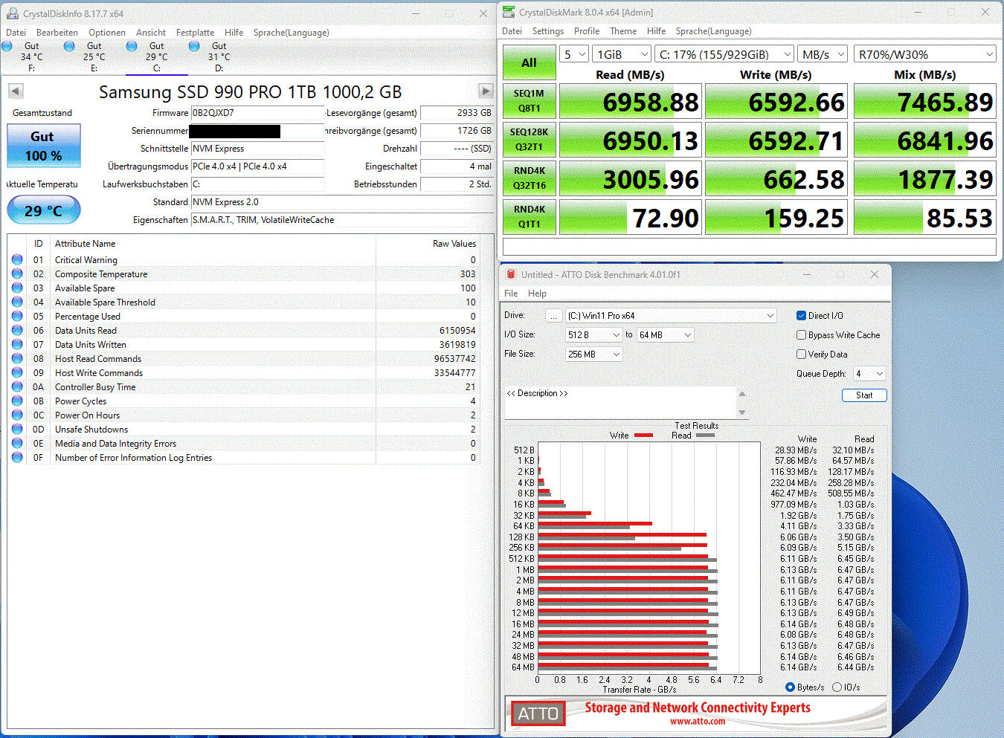Click the ATTO Disk Benchmark title icon
Screen dimensions: 1004x738
pos(511,274)
